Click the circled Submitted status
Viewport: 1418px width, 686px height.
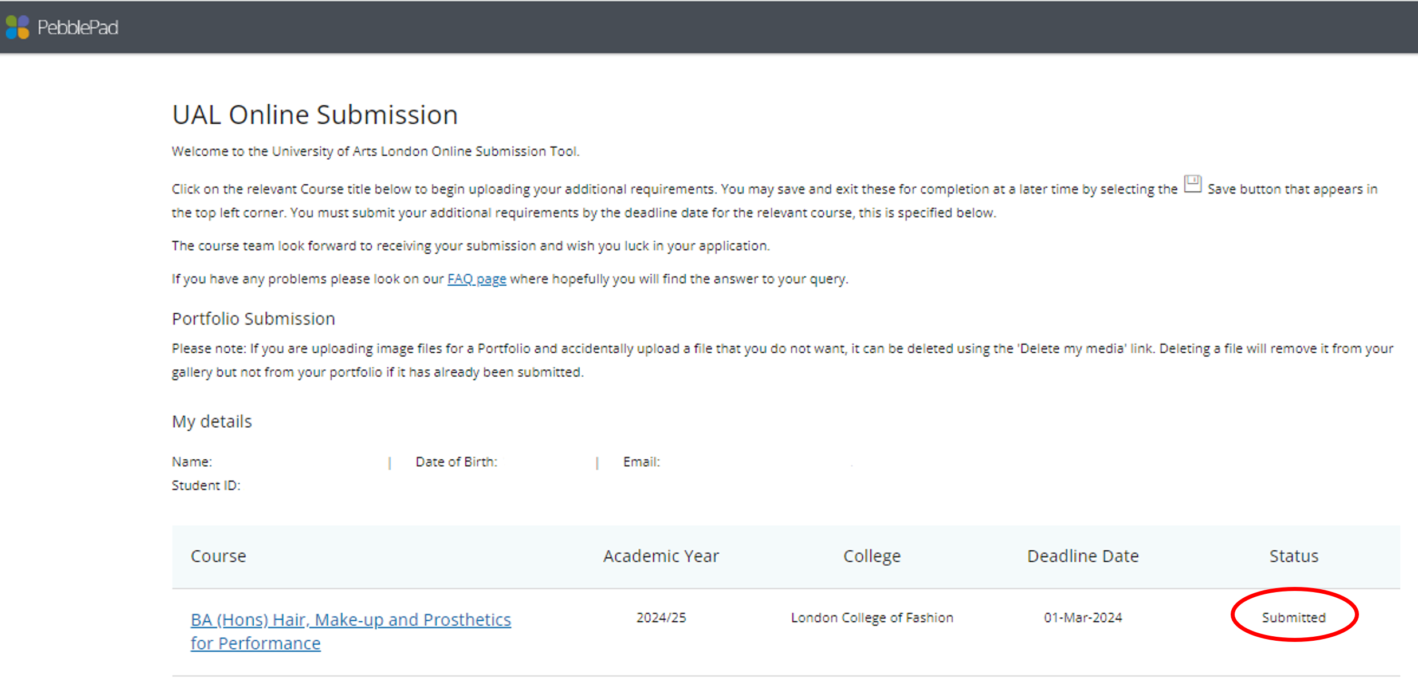1293,618
